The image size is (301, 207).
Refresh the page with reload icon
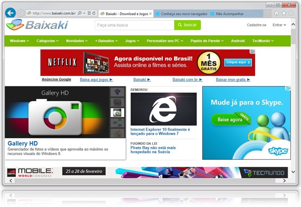point(94,13)
